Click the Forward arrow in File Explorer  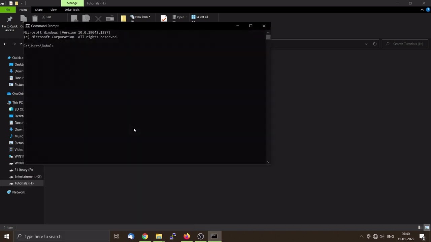click(14, 44)
